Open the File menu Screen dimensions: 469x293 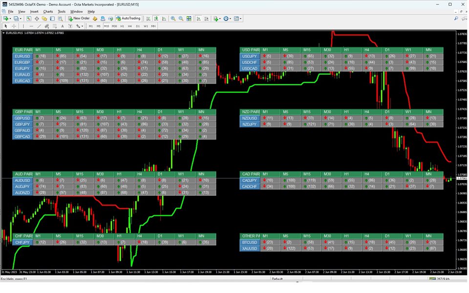click(10, 11)
